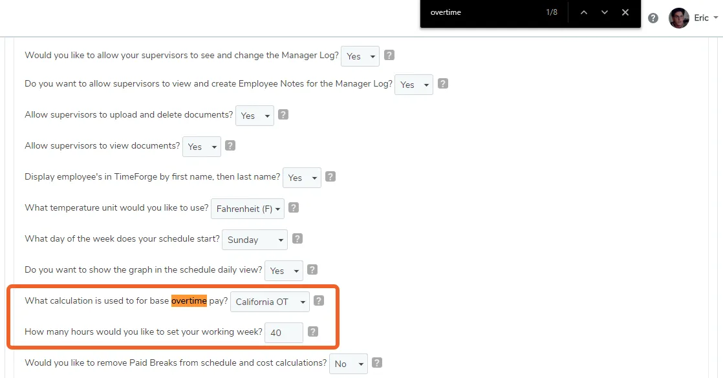Viewport: 723px width, 378px height.
Task: Open Employee Notes for Manager Log dropdown
Action: pos(414,85)
